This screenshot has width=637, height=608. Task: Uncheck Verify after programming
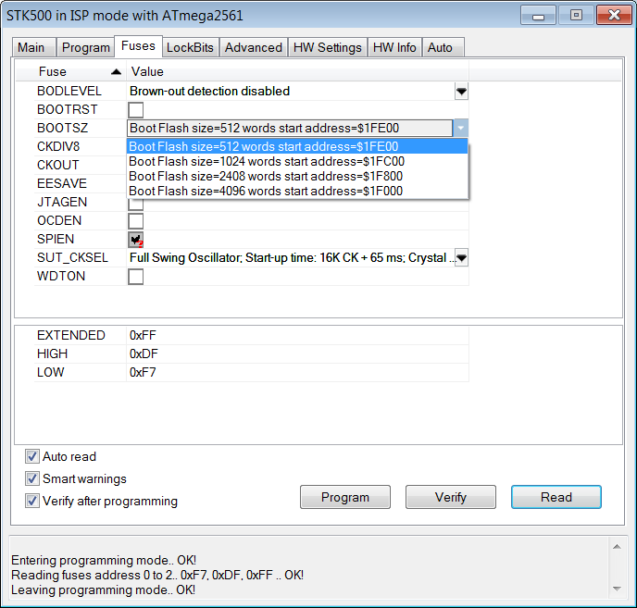pos(32,501)
